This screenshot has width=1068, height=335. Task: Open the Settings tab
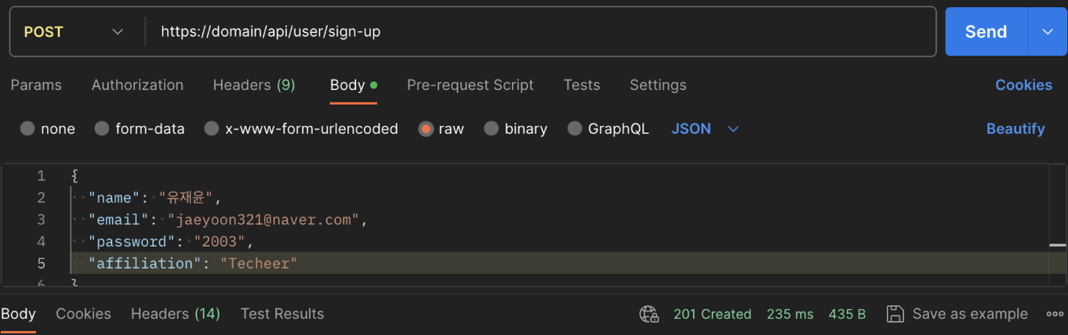(658, 85)
